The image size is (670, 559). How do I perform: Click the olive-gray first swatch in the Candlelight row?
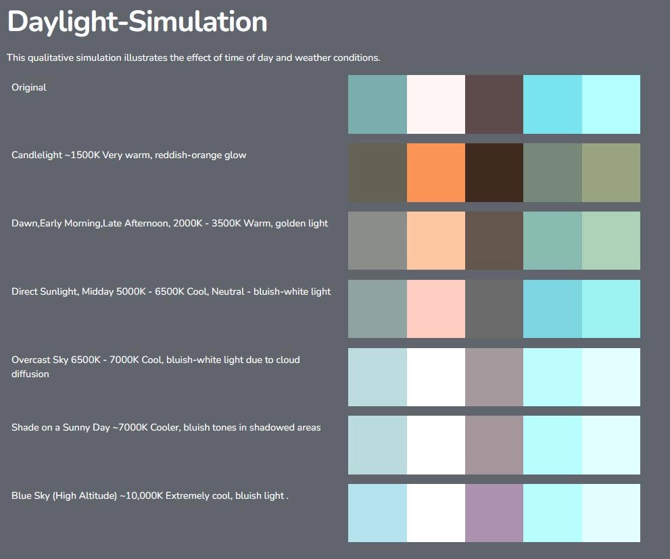(x=377, y=172)
